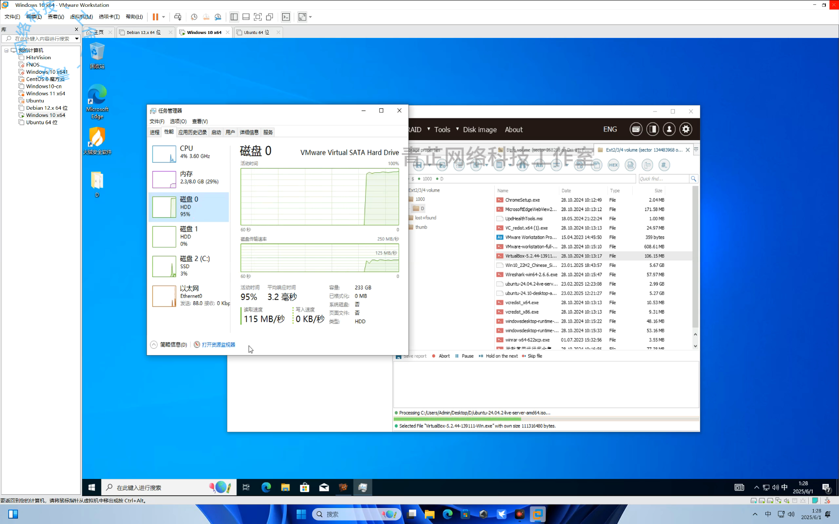Click the guest Windows 10 Start button

tap(92, 487)
